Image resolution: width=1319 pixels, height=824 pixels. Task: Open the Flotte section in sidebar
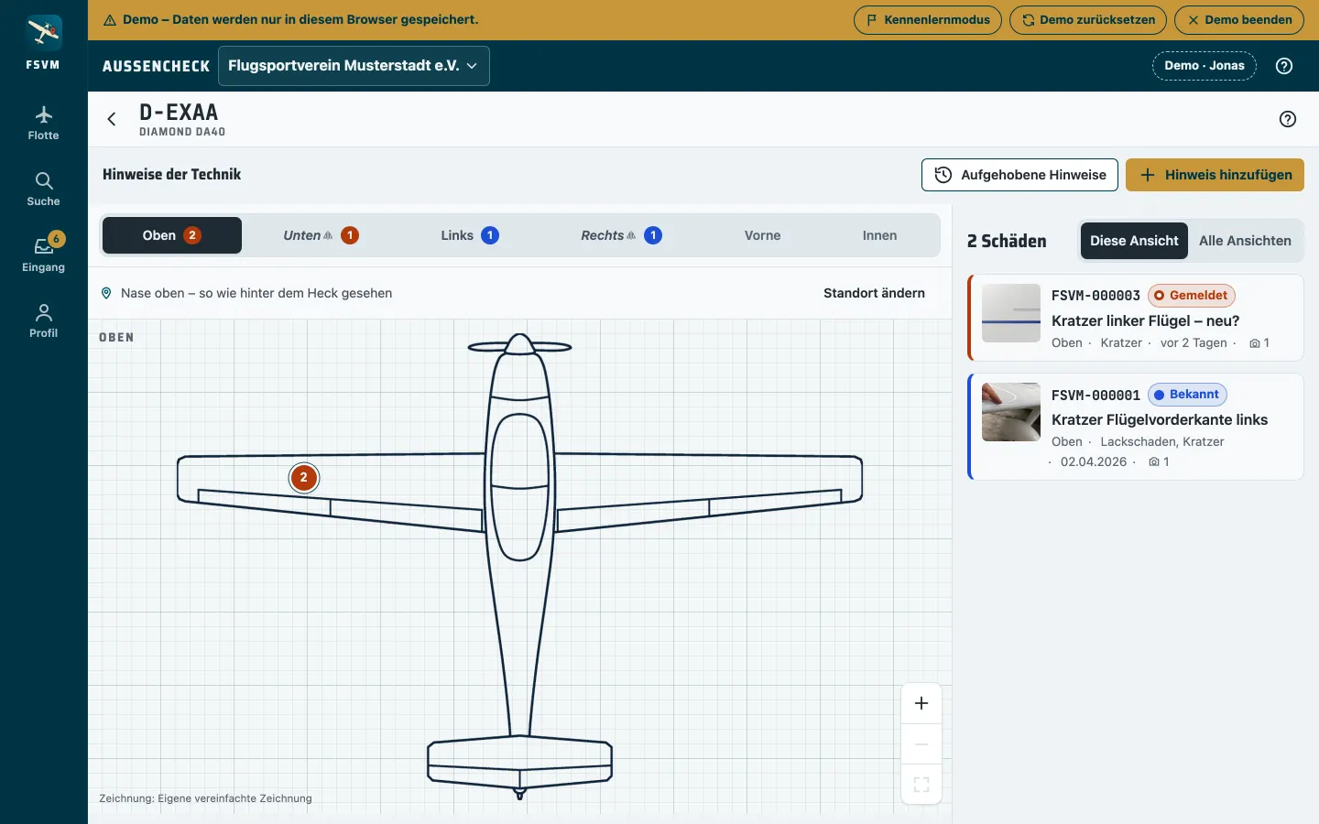(43, 124)
